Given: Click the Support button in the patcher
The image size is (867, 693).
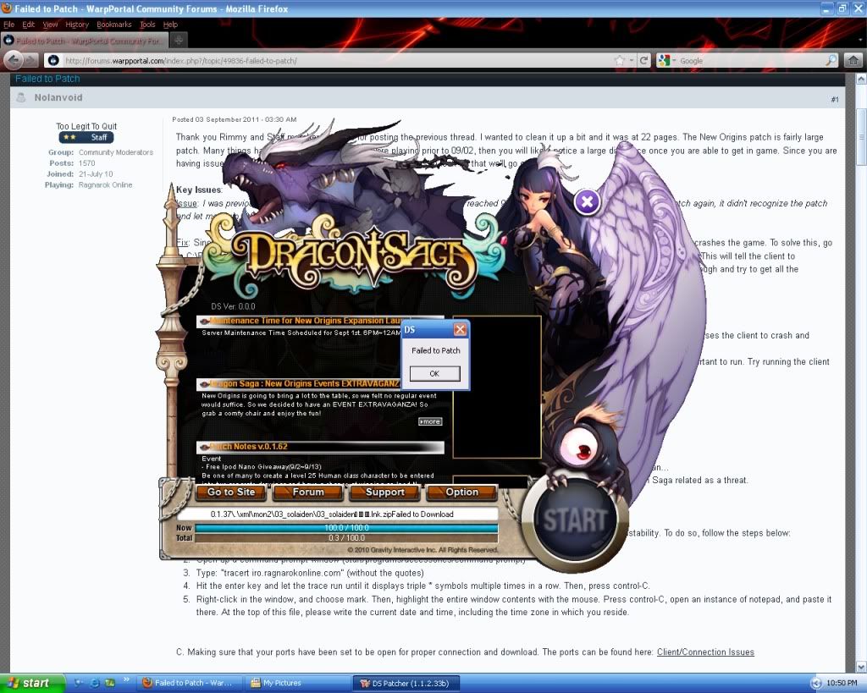Looking at the screenshot, I should 385,492.
